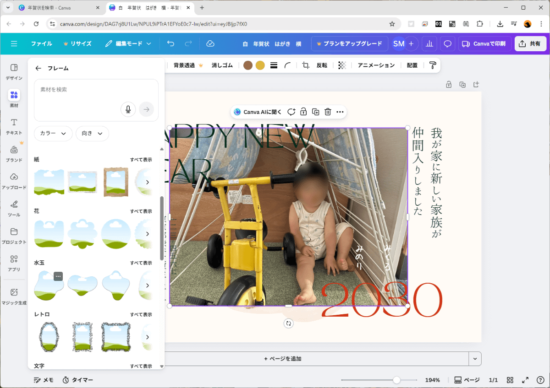The height and width of the screenshot is (388, 550).
Task: Click the microphone voice search icon
Action: 128,109
